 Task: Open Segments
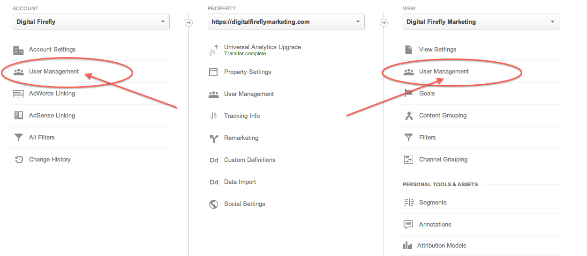tap(433, 203)
